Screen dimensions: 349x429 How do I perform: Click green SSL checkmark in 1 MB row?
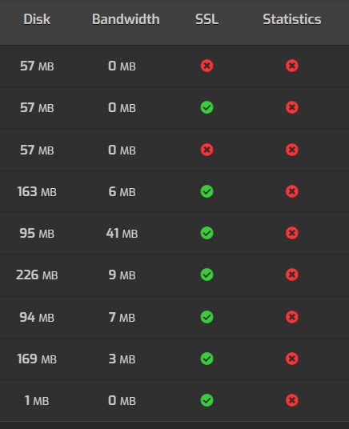pyautogui.click(x=207, y=400)
